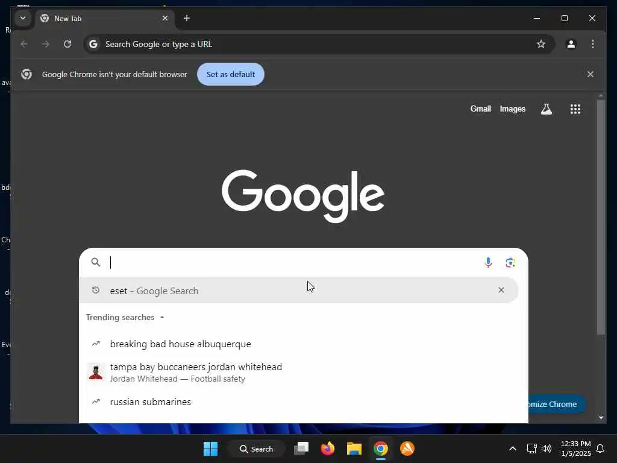The height and width of the screenshot is (463, 617).
Task: Go forward with the forward arrow
Action: pyautogui.click(x=46, y=44)
